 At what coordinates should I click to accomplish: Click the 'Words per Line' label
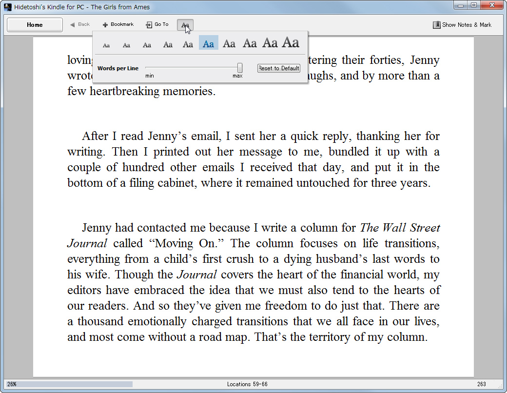point(118,68)
